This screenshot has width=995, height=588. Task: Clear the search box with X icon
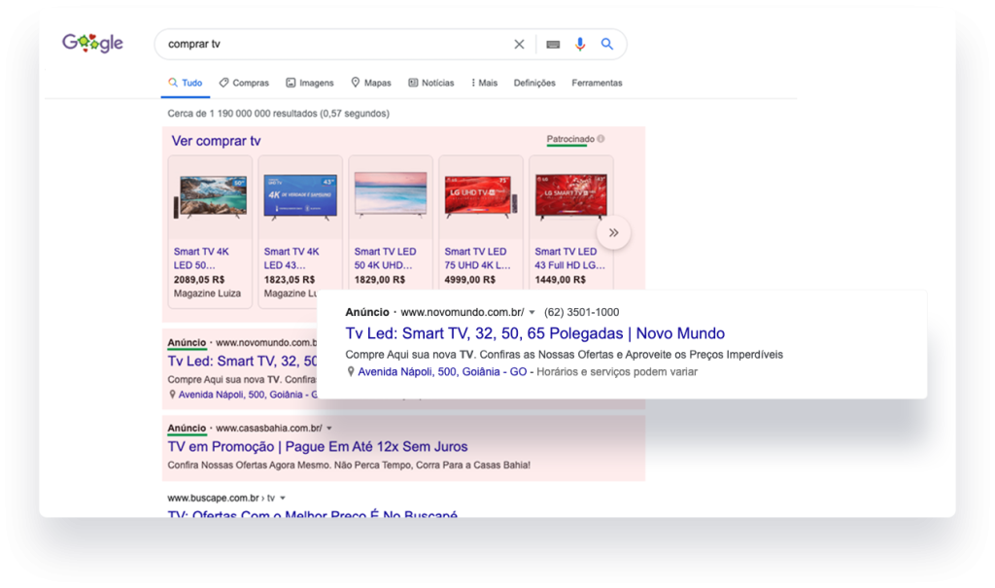(x=519, y=44)
